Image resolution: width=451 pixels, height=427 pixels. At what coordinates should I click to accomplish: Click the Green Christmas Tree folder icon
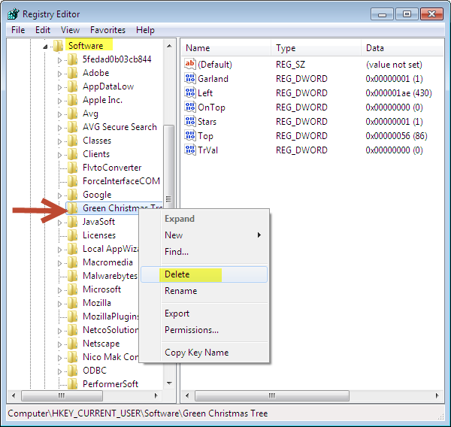(72, 208)
